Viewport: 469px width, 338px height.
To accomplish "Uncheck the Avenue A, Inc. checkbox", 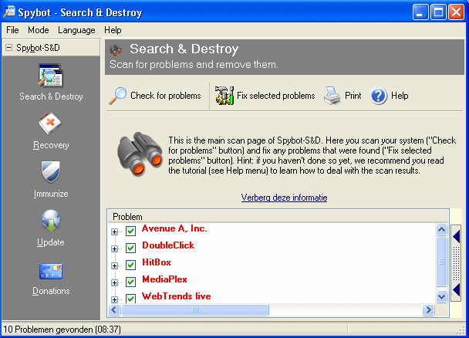I will pyautogui.click(x=130, y=231).
